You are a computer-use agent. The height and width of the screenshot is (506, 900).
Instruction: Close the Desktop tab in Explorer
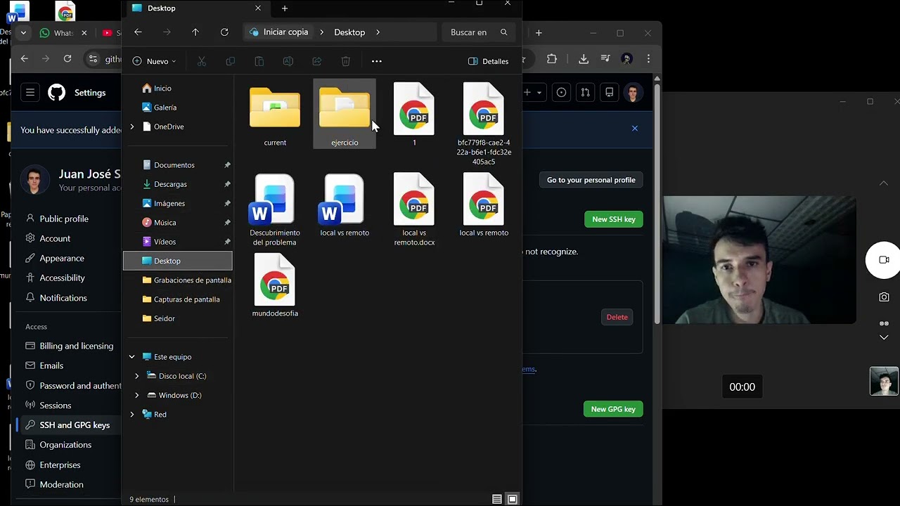tap(258, 8)
